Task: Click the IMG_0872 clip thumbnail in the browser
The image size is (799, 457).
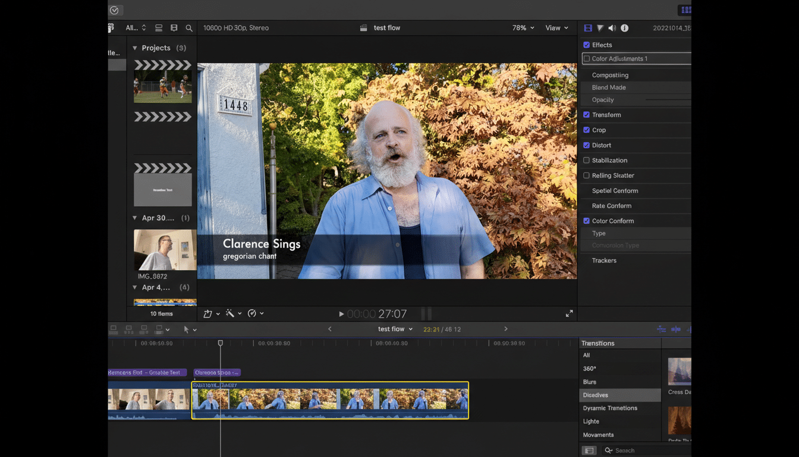Action: click(x=165, y=249)
